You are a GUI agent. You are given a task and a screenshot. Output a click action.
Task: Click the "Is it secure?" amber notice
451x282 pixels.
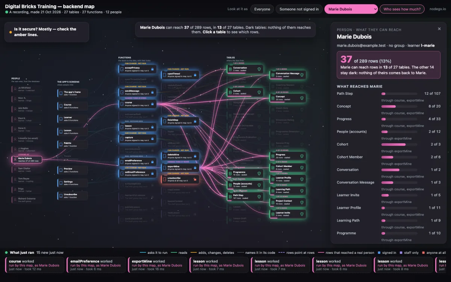click(x=47, y=32)
